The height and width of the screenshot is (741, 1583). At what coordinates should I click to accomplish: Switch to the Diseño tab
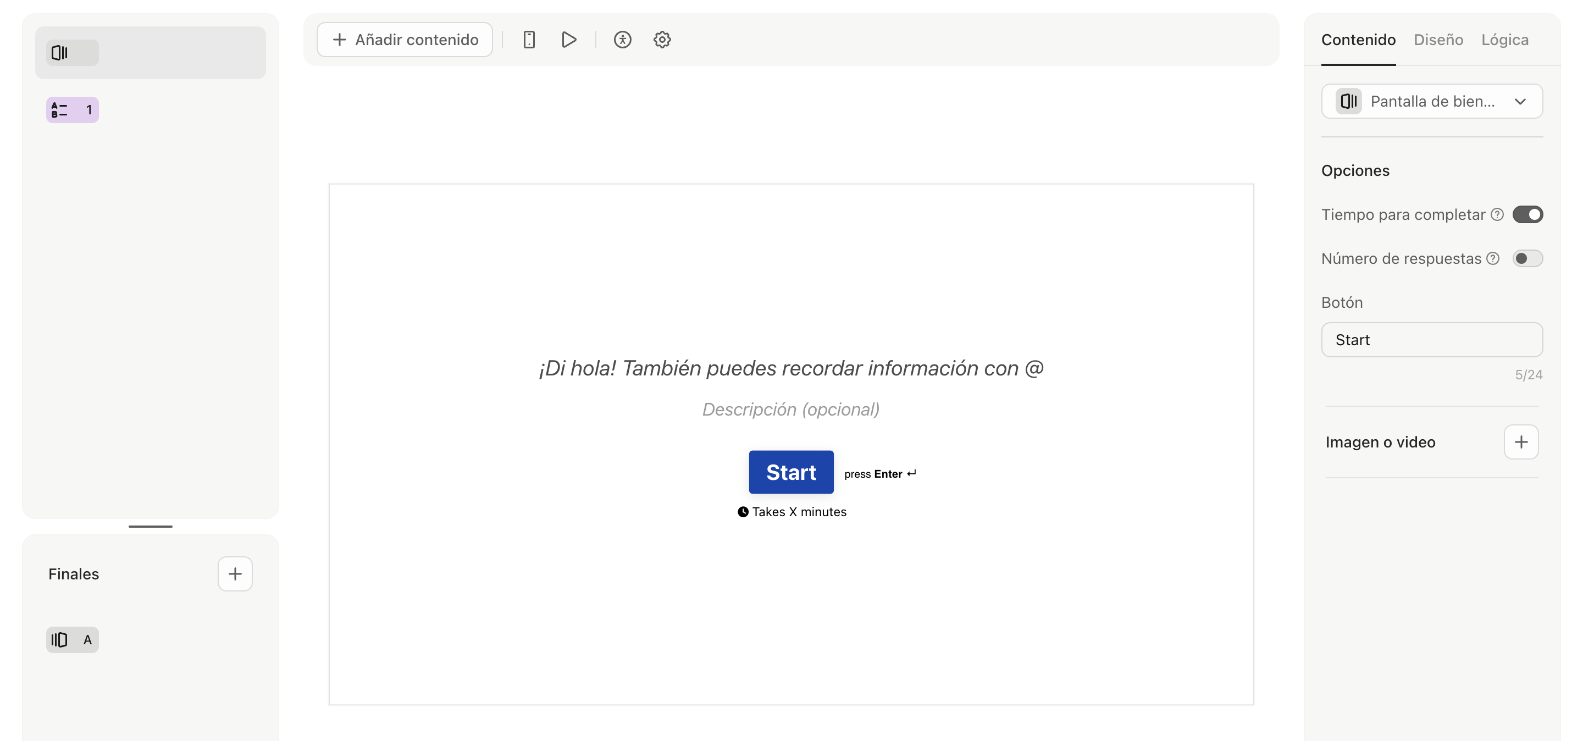1438,40
